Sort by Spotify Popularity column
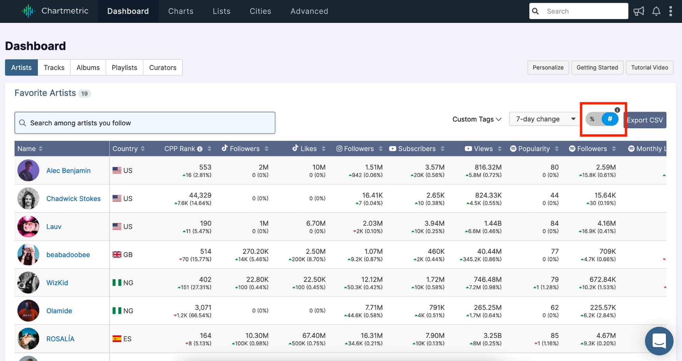Screen dimensions: 682x361 click(x=557, y=149)
